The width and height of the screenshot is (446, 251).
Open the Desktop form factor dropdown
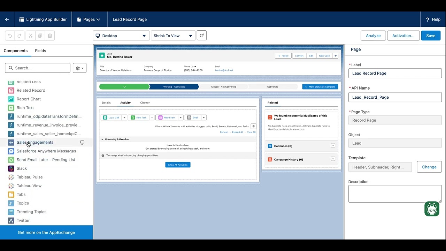coord(121,36)
